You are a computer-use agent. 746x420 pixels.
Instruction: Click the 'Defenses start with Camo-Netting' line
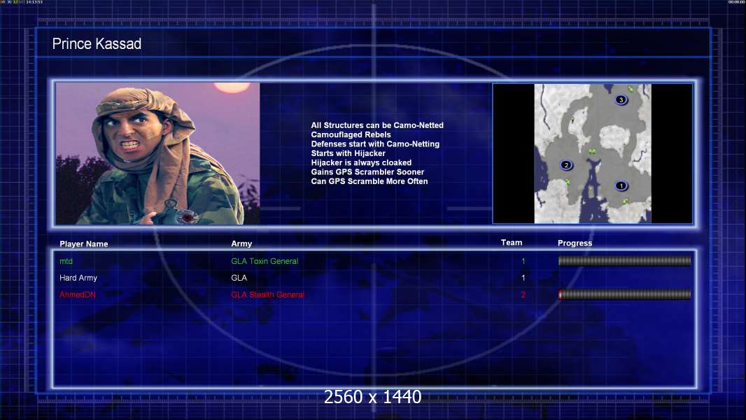pyautogui.click(x=375, y=143)
